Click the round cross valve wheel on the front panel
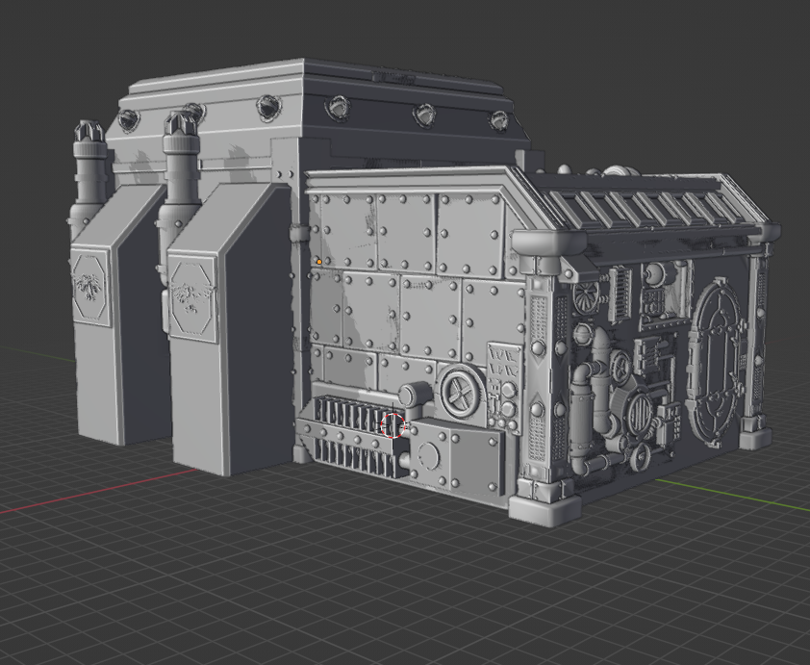 (x=460, y=395)
